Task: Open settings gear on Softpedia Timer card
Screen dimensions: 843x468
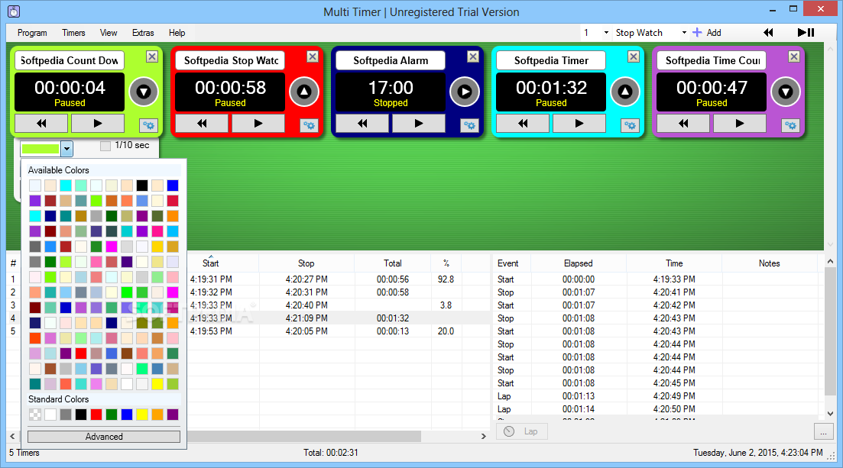Action: [x=630, y=126]
